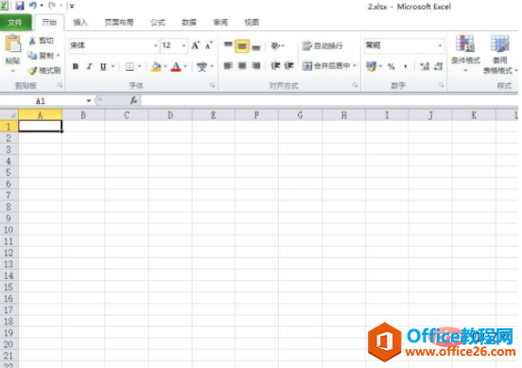This screenshot has width=522, height=368.
Task: Click the accounting number format icon
Action: pyautogui.click(x=371, y=66)
